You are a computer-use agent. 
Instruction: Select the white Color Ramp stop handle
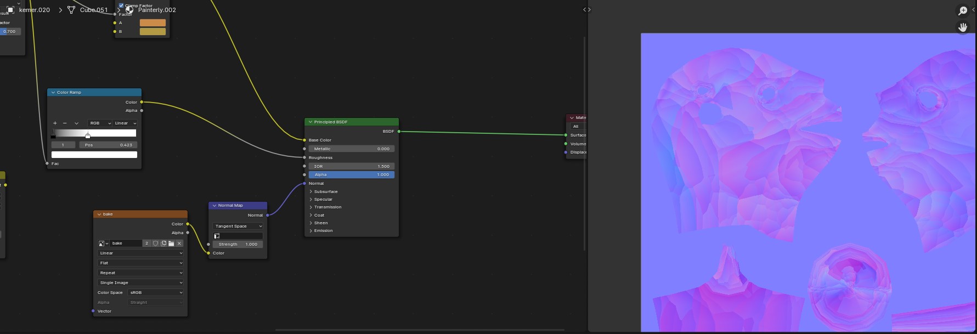(87, 135)
